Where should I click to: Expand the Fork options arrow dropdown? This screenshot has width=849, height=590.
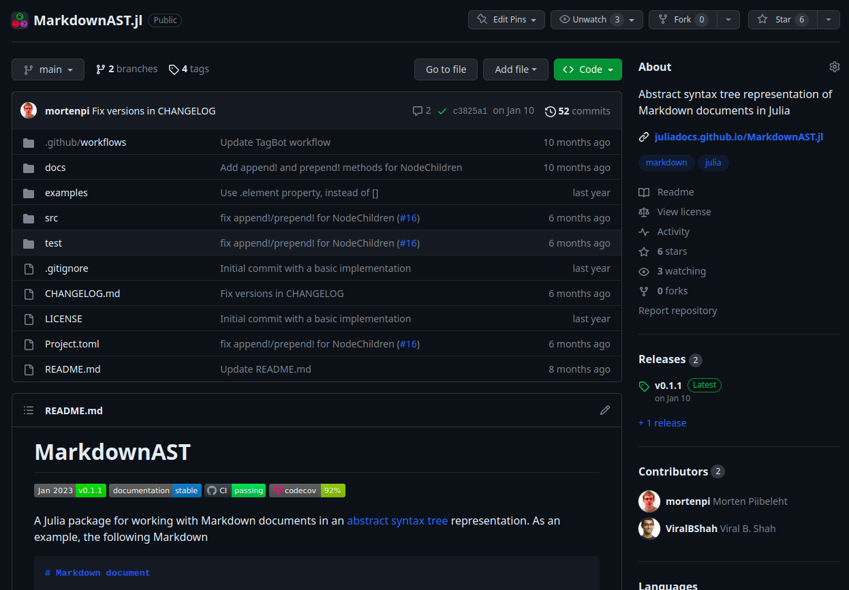[x=729, y=20]
